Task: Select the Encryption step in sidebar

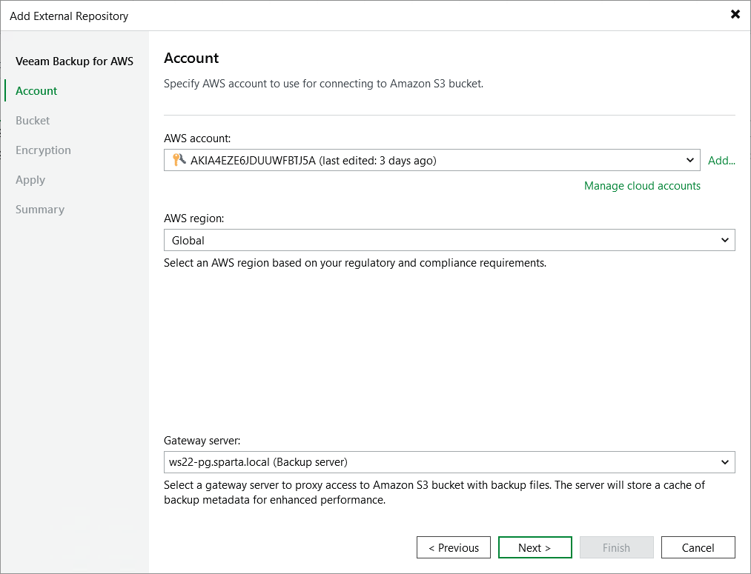Action: tap(43, 150)
